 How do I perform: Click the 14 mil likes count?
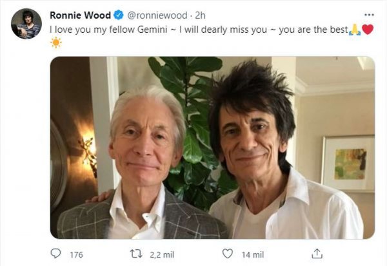(253, 254)
